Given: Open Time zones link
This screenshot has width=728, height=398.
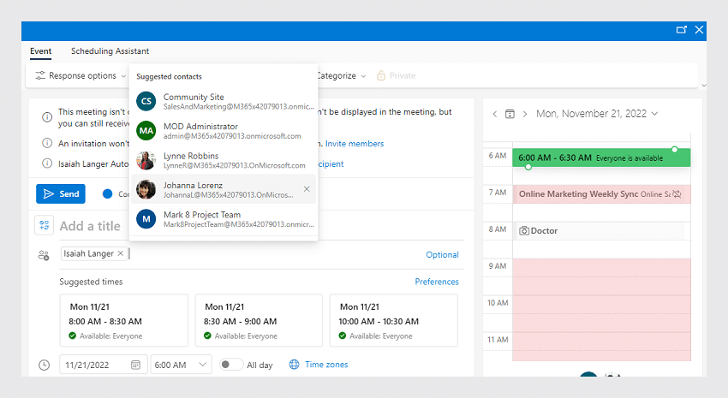Looking at the screenshot, I should coord(326,365).
